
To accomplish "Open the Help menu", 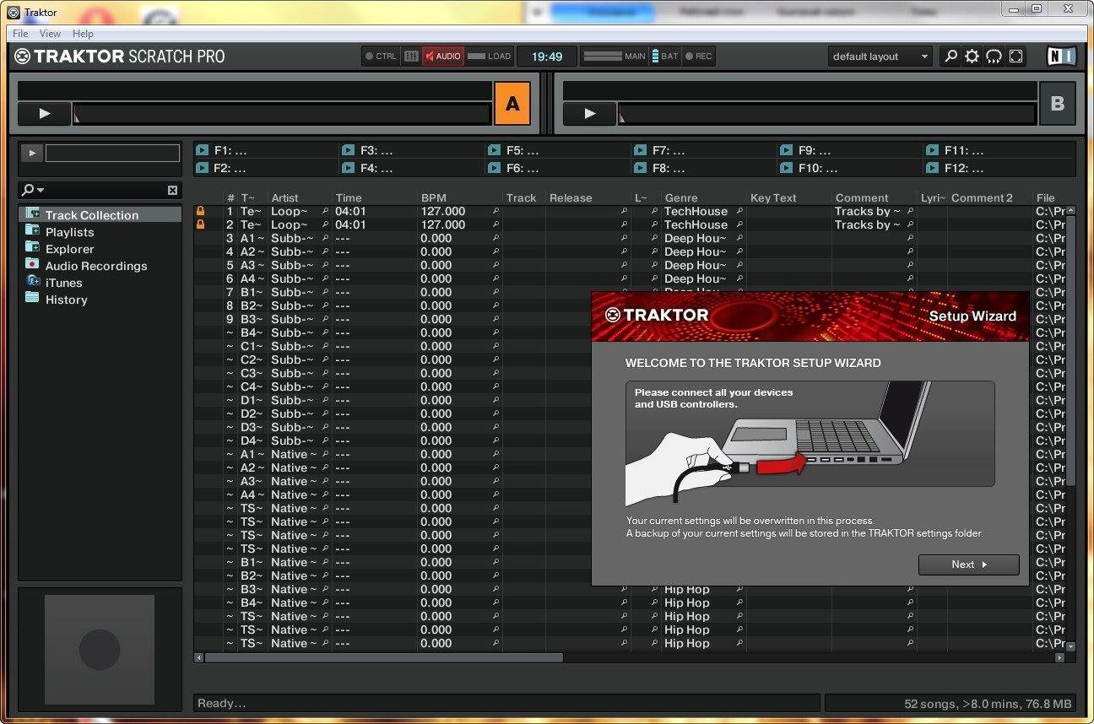I will click(x=83, y=33).
